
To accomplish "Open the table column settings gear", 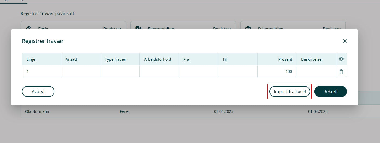I will click(341, 59).
